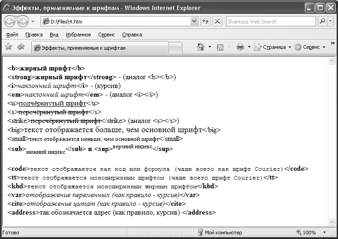Click the text верхний индекс

point(132,146)
